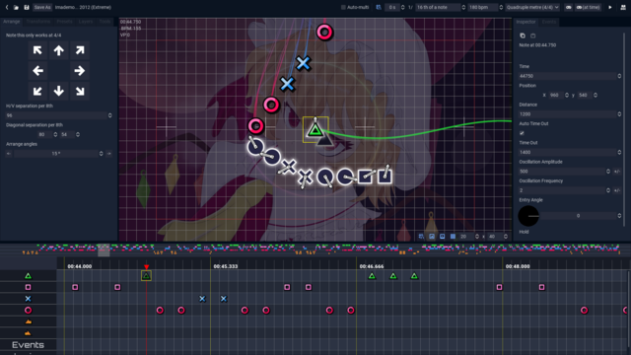Click the arrange right arrow button
The width and height of the screenshot is (631, 355).
coord(79,71)
